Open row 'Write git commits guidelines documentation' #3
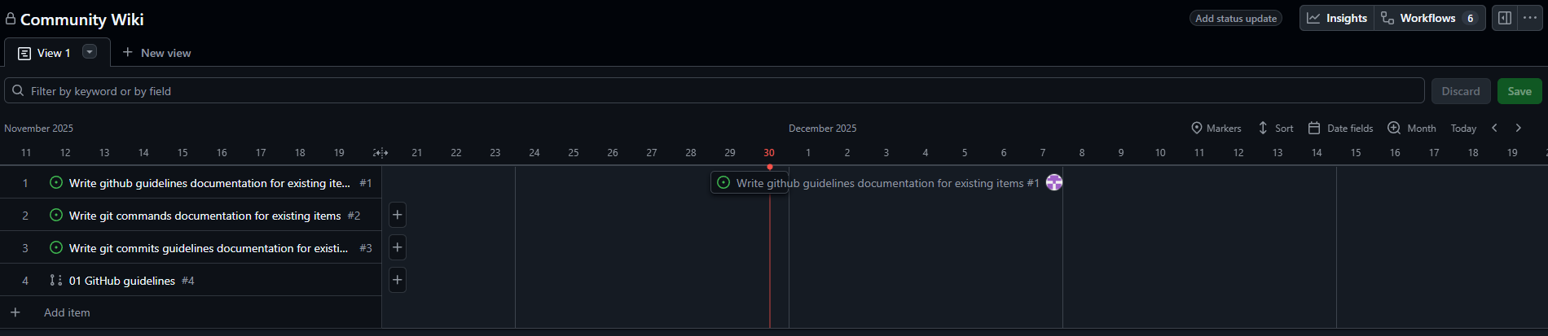1548x336 pixels. pyautogui.click(x=209, y=248)
